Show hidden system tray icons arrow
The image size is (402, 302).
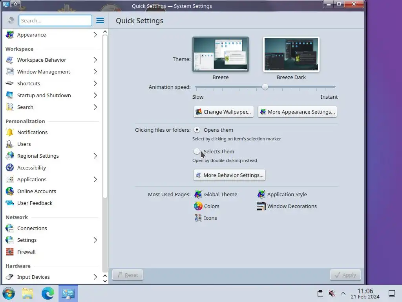coord(343,293)
